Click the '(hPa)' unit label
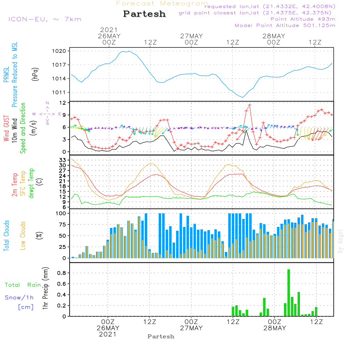 35,74
